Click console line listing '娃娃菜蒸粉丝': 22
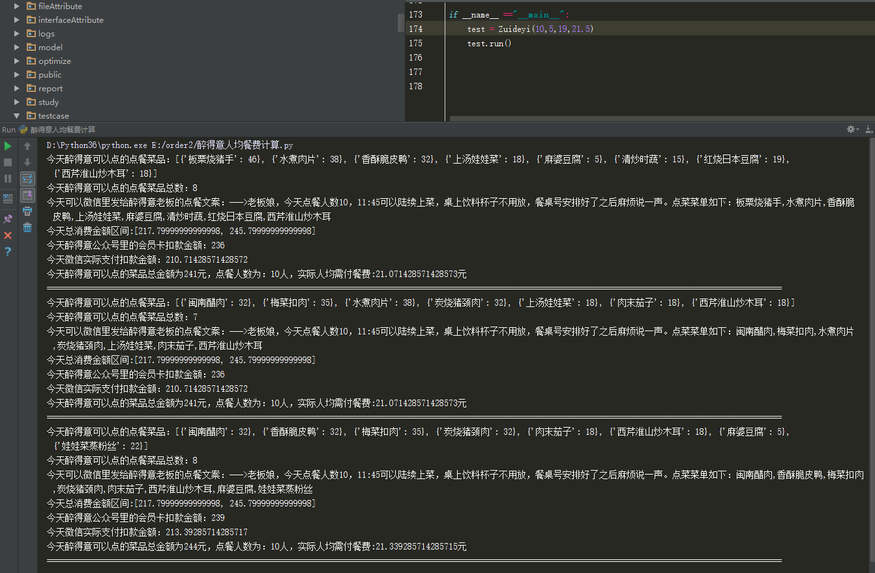 point(100,446)
